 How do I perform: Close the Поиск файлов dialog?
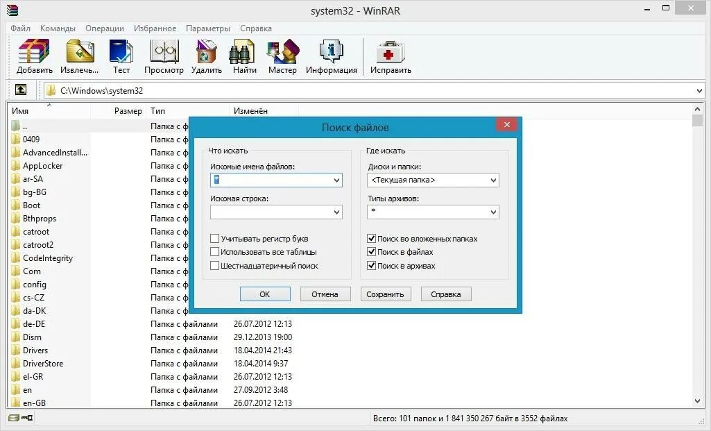click(507, 124)
